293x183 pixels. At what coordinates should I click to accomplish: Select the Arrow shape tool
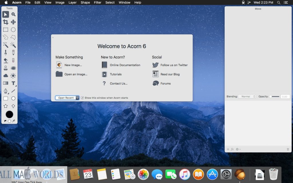tap(13, 106)
